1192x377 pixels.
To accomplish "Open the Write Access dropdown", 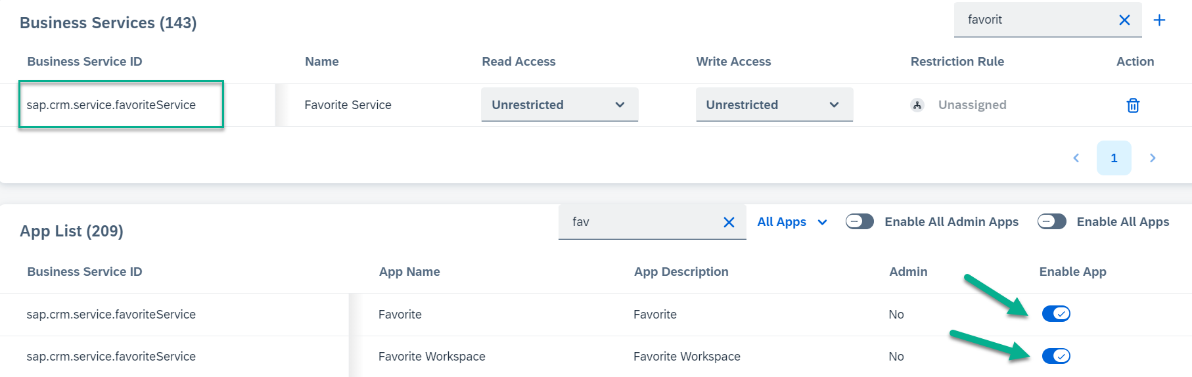I will (774, 104).
